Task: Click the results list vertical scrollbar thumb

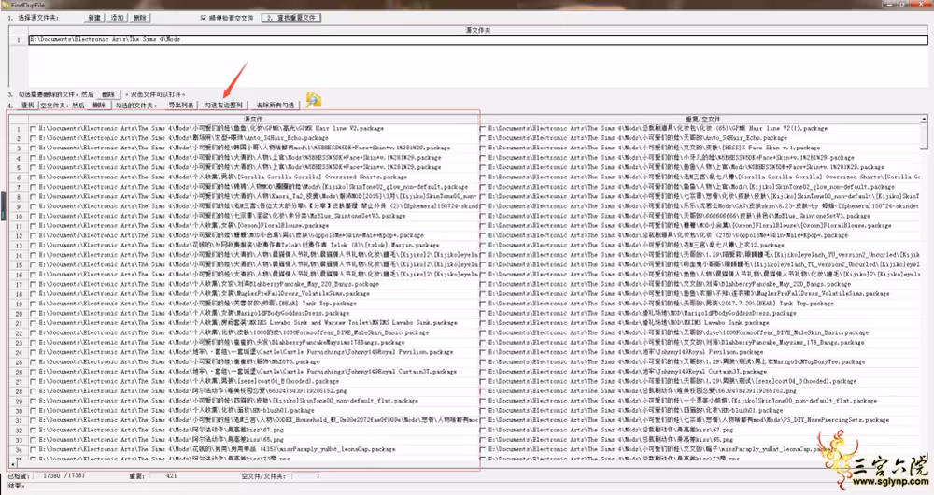Action: pos(924,135)
